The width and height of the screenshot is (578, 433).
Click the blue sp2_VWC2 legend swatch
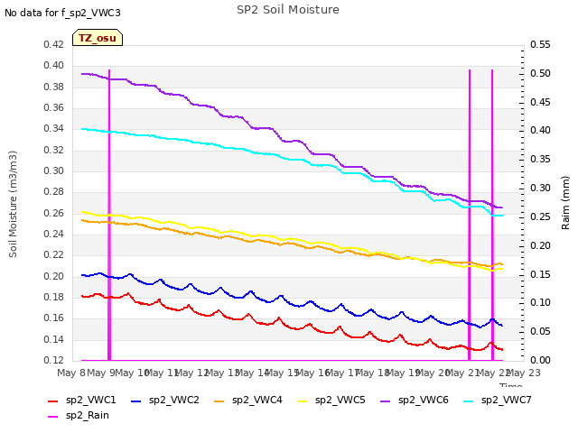136,401
